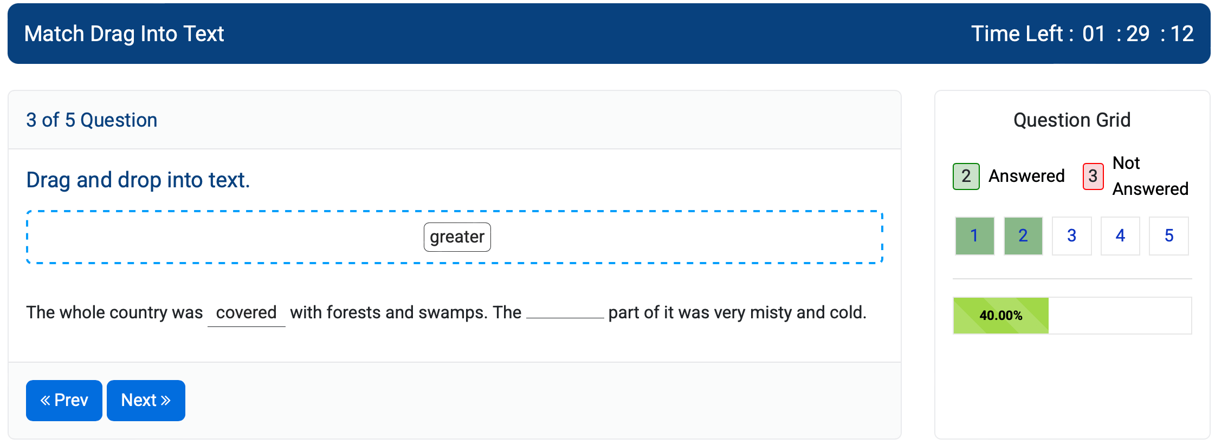Click the 'Answered' legend label
1215x445 pixels.
(x=1026, y=176)
